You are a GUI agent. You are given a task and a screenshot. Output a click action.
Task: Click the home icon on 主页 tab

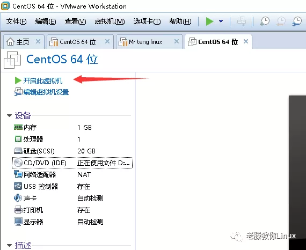pyautogui.click(x=10, y=41)
